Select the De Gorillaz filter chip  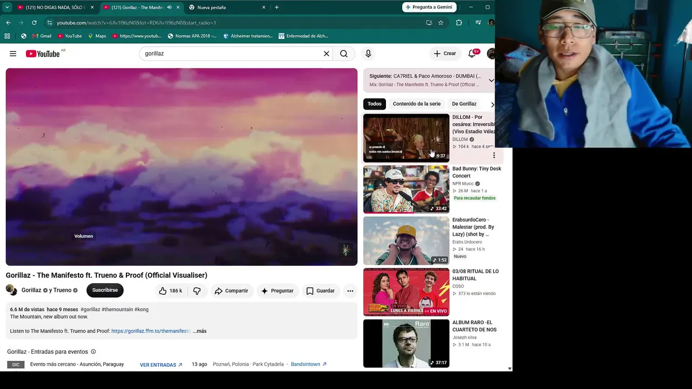point(464,104)
